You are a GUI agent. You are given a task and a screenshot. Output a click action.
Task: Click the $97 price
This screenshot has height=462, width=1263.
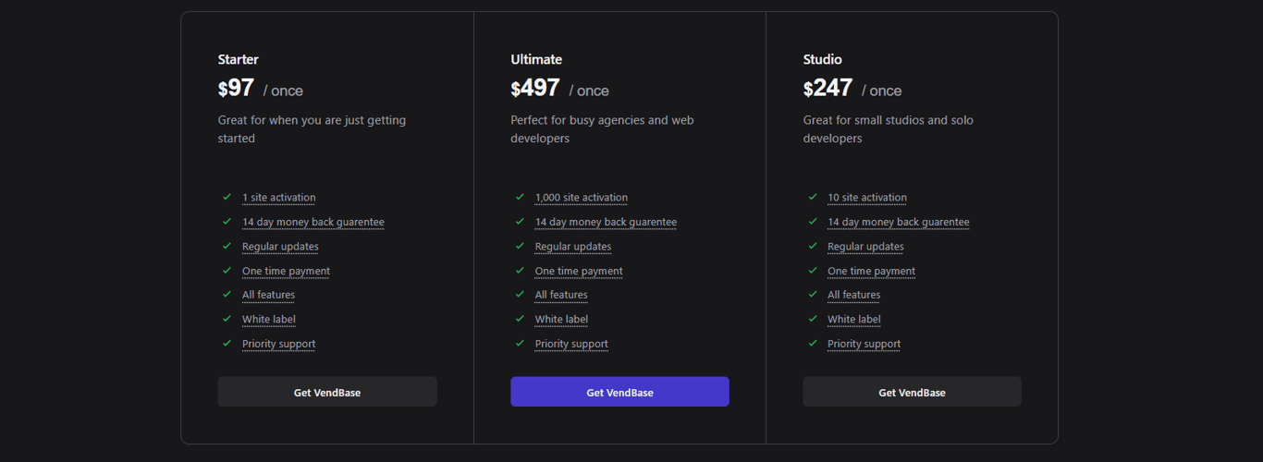[236, 89]
